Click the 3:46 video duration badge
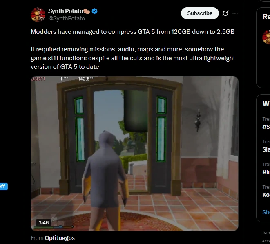Viewport: 270px width, 244px height. point(43,223)
